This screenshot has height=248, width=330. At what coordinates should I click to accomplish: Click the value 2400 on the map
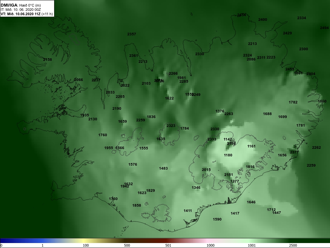[x=263, y=20]
